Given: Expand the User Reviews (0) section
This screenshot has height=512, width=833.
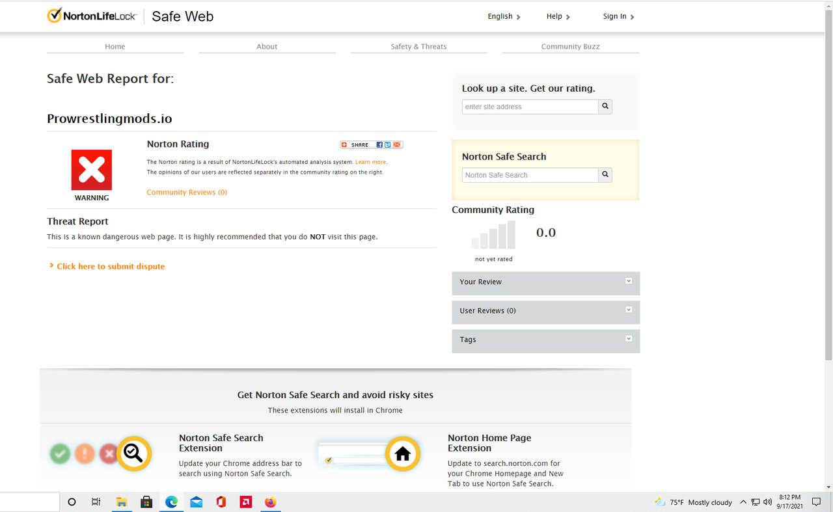Looking at the screenshot, I should 546,312.
